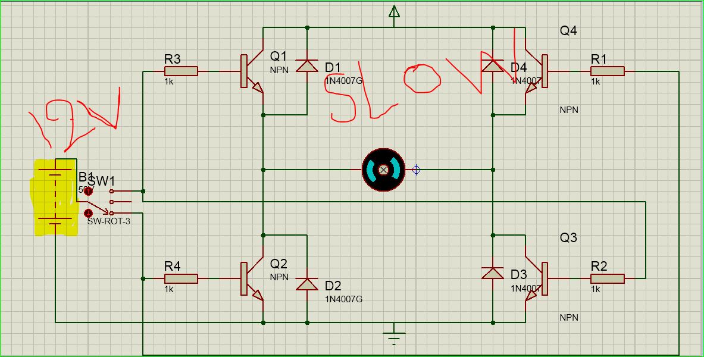Select the Q3 NPN transistor symbol
704x357 pixels.
[x=537, y=279]
